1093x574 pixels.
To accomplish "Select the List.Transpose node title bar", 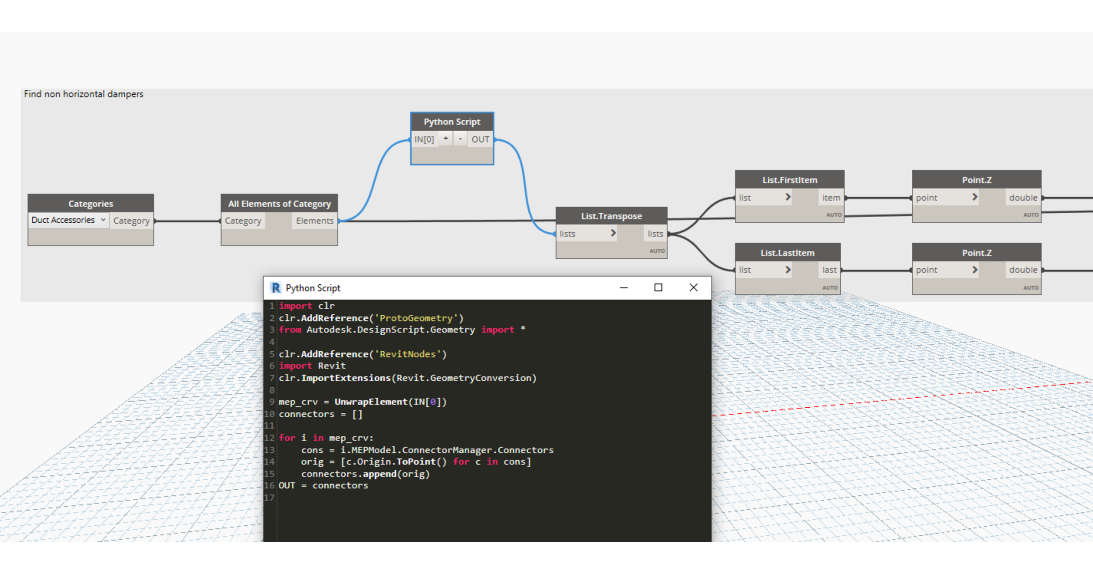I will click(x=611, y=216).
